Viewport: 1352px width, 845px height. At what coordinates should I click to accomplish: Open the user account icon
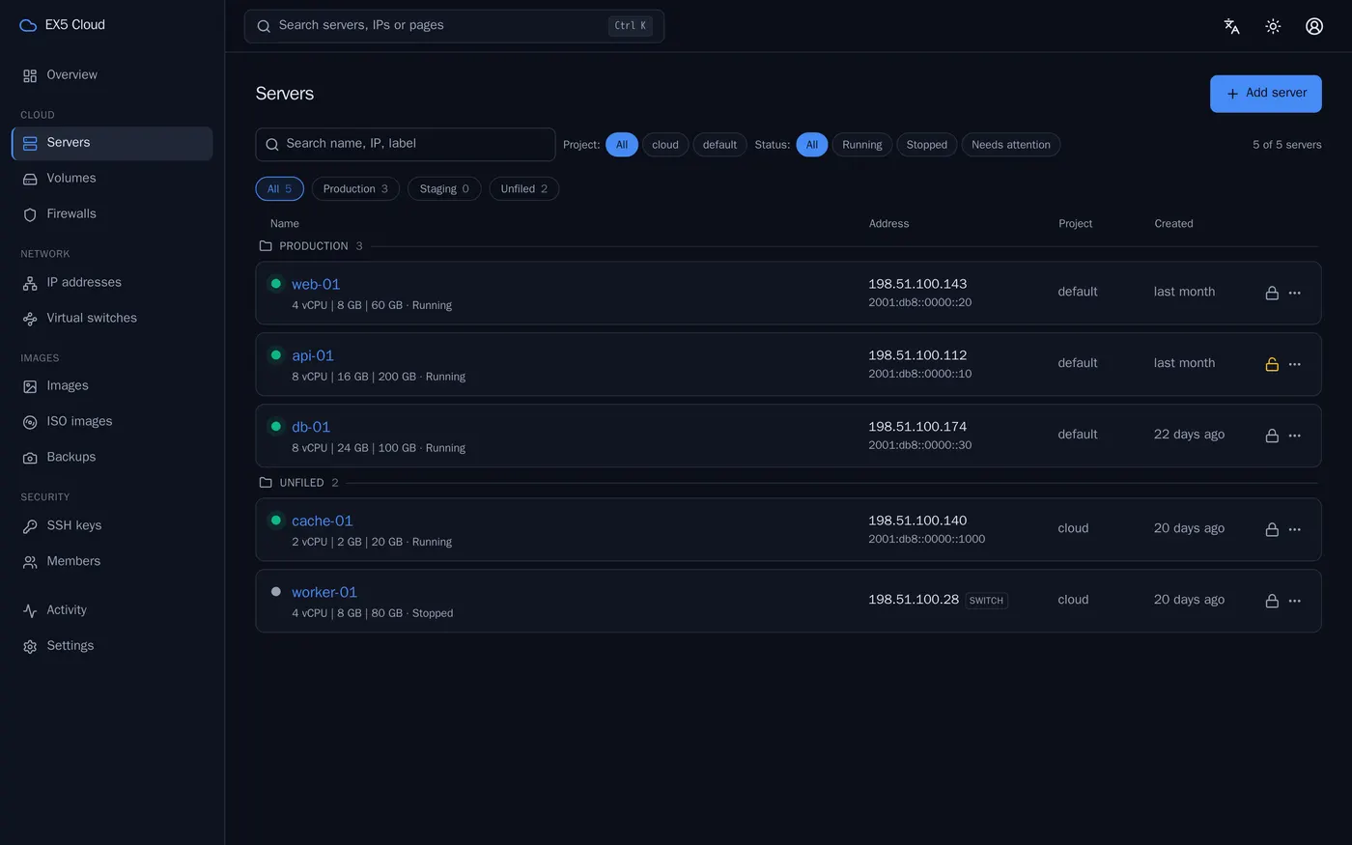(x=1314, y=26)
